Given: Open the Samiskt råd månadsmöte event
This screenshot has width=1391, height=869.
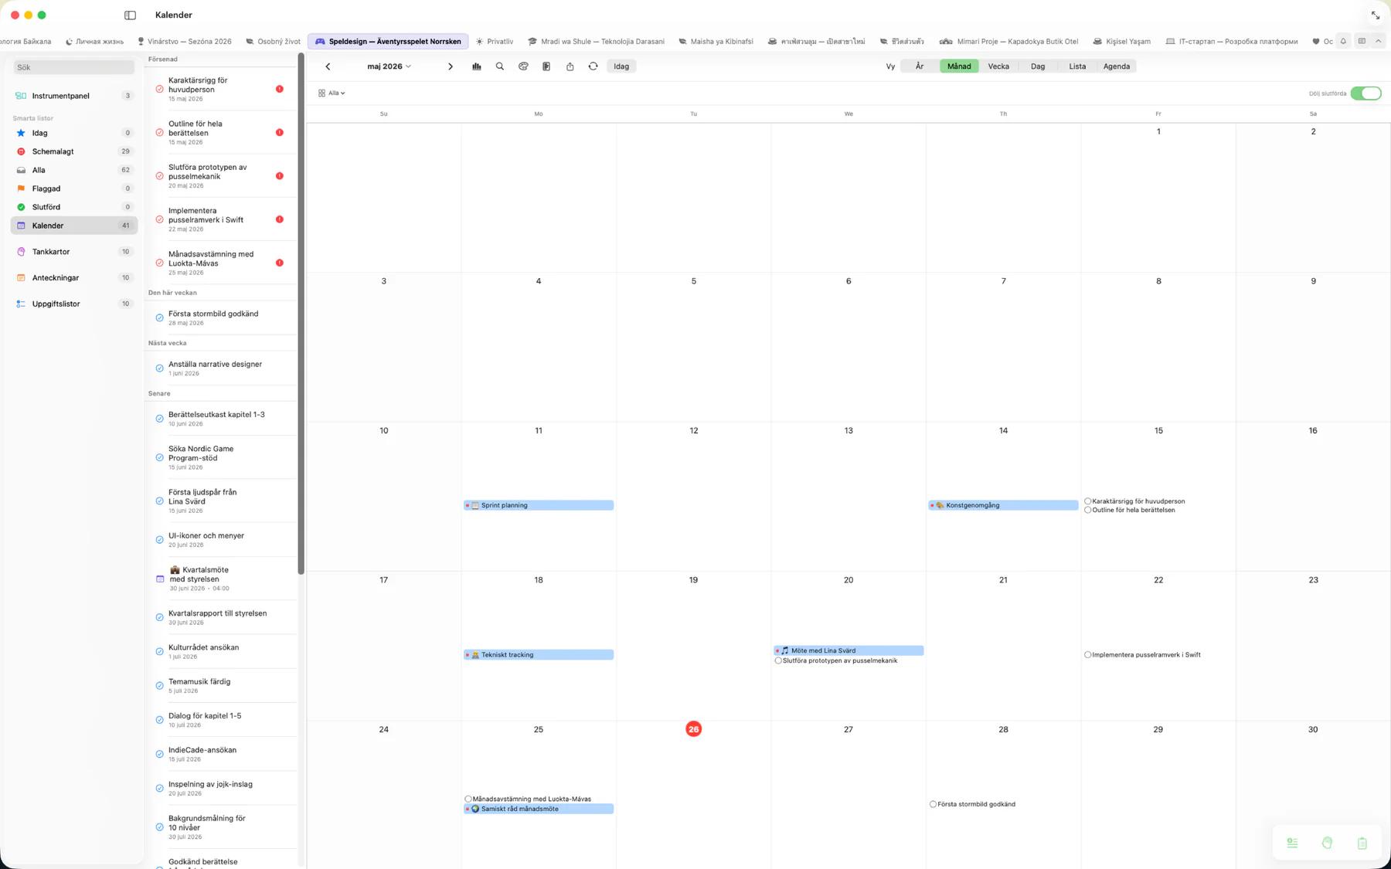Looking at the screenshot, I should (x=539, y=809).
